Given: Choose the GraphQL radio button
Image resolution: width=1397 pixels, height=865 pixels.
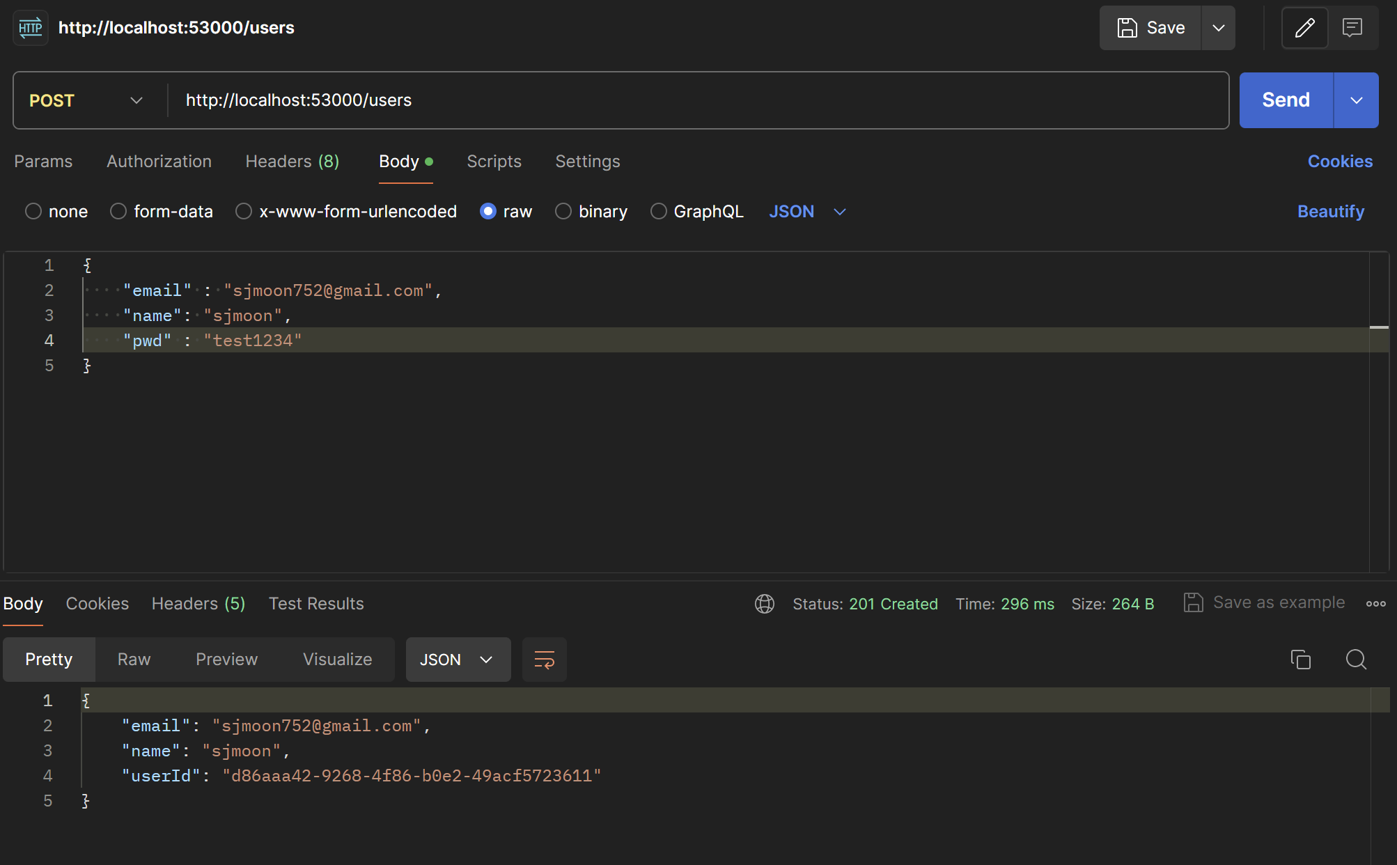Looking at the screenshot, I should (x=659, y=211).
